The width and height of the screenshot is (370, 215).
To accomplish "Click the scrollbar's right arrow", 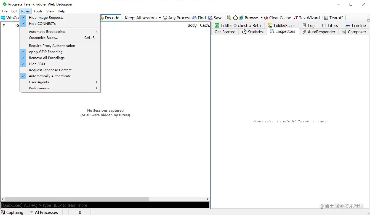I will point(207,199).
